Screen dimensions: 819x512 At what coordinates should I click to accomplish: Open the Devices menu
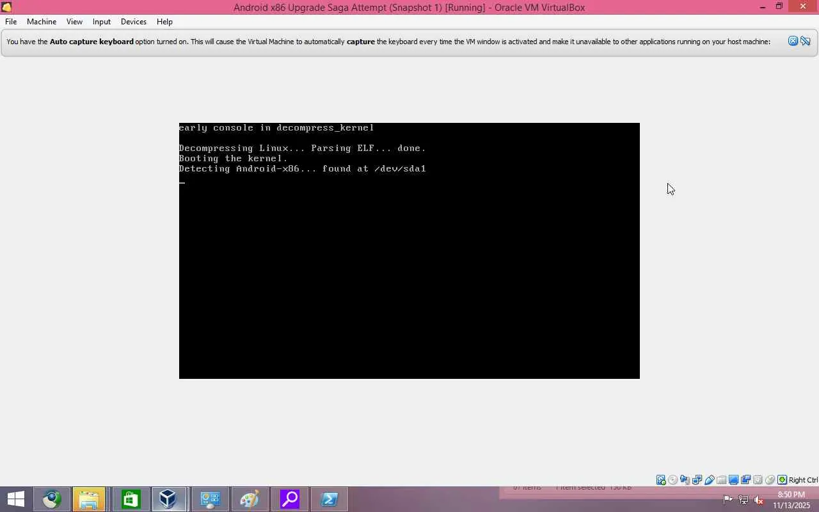point(134,22)
